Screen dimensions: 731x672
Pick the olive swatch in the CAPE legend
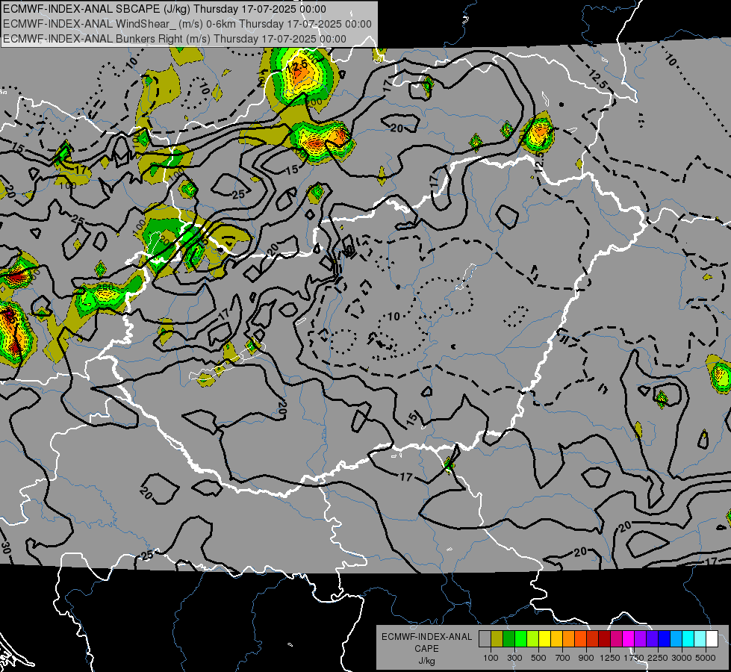[497, 639]
